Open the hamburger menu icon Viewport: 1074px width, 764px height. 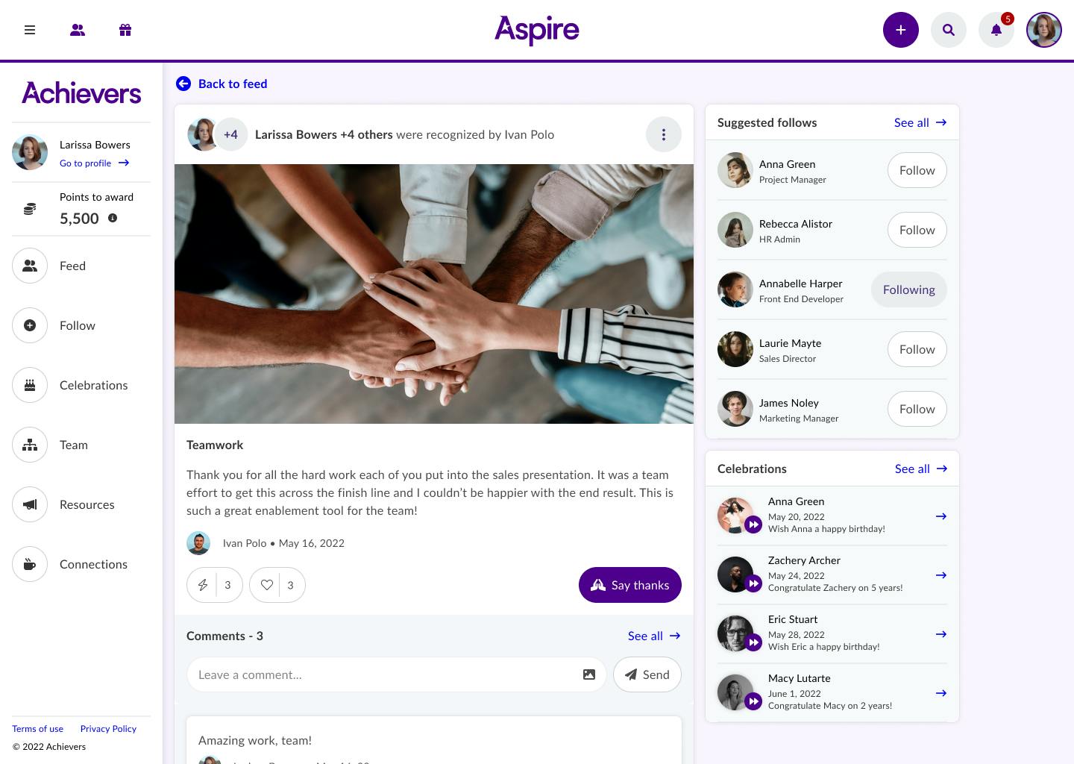(x=30, y=30)
